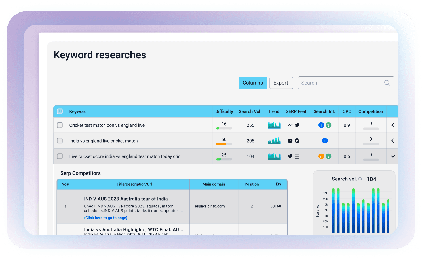Click the orange L search intent badge
The height and width of the screenshot is (258, 422).
tap(321, 156)
